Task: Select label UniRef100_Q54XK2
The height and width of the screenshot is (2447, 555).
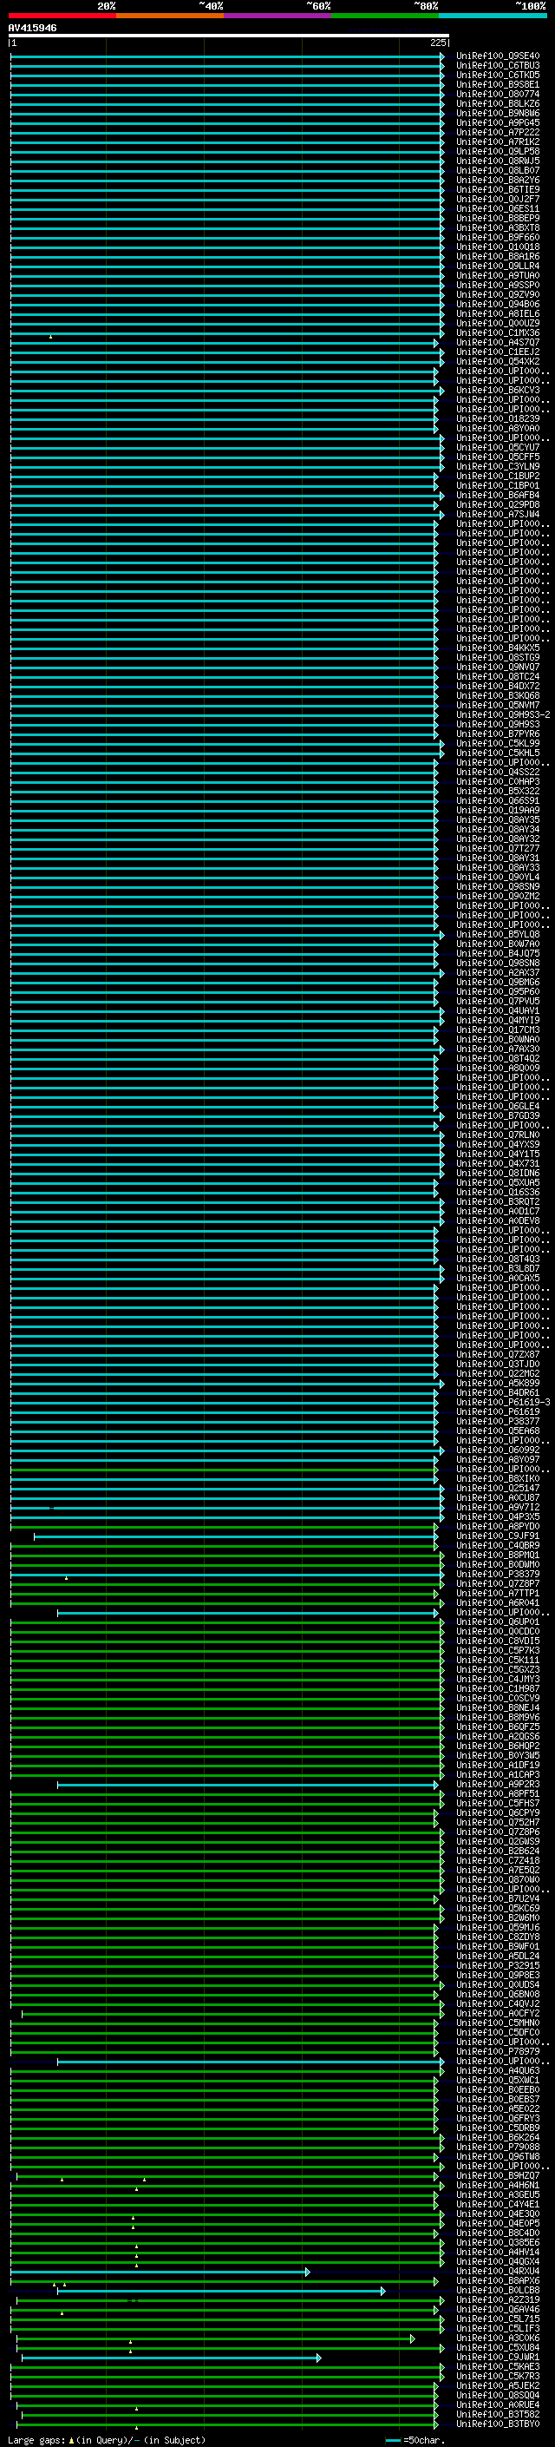Action: coord(498,362)
